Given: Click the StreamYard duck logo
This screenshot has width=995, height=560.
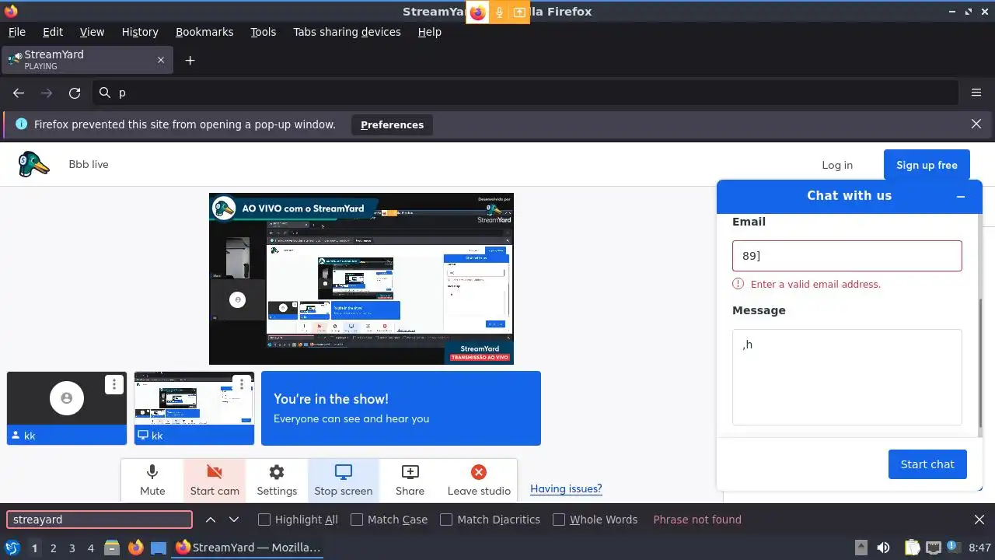Looking at the screenshot, I should coord(33,164).
